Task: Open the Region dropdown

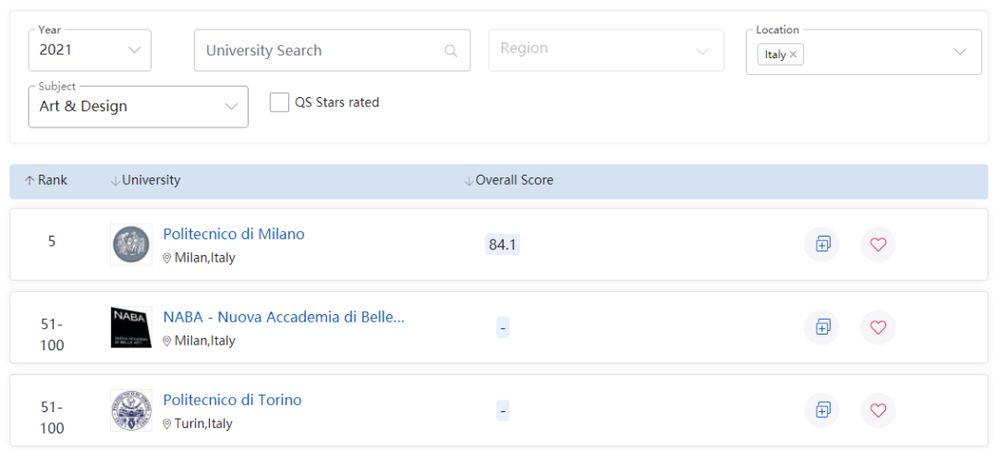Action: 605,50
